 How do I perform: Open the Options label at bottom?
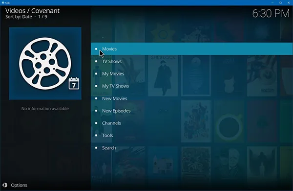coord(19,185)
